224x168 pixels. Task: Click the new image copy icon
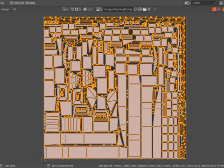(x=140, y=9)
